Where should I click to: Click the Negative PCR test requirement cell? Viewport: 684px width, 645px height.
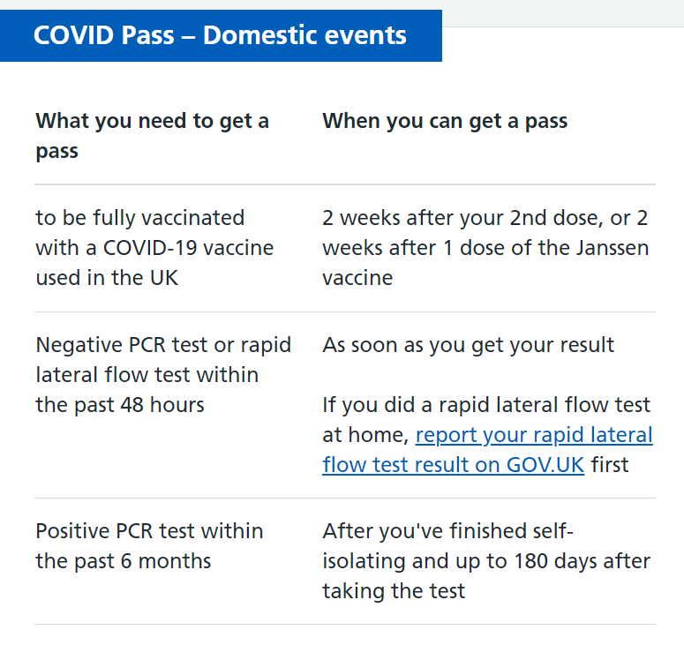tap(163, 375)
